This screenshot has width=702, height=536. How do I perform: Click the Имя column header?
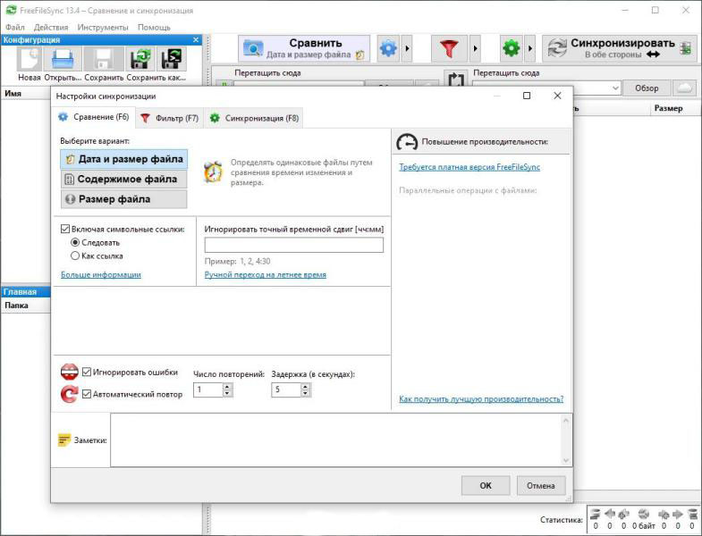coord(26,94)
